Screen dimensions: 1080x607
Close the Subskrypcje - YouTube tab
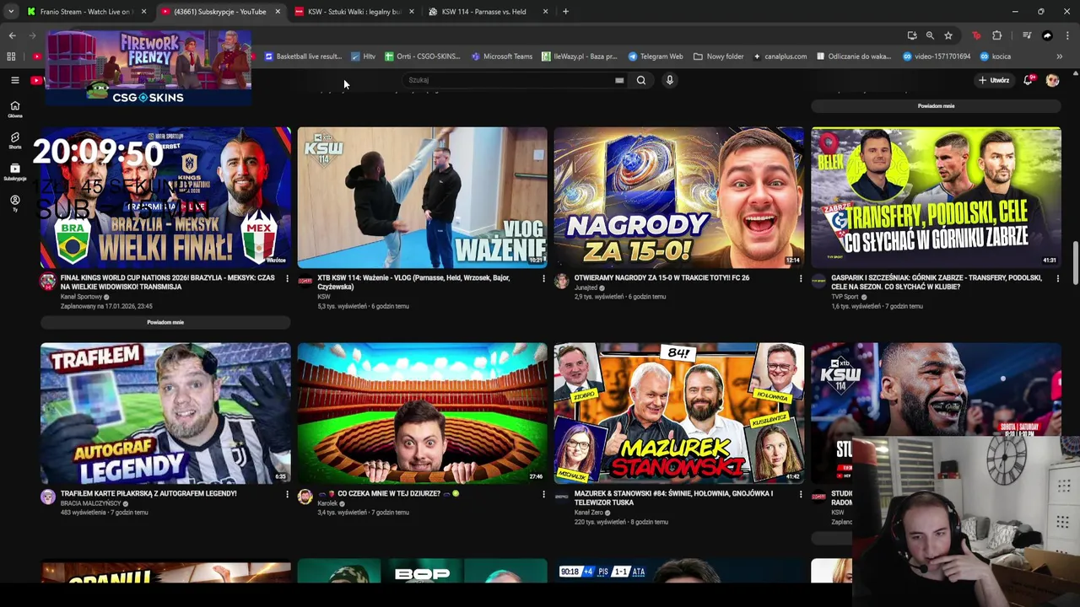pyautogui.click(x=278, y=12)
